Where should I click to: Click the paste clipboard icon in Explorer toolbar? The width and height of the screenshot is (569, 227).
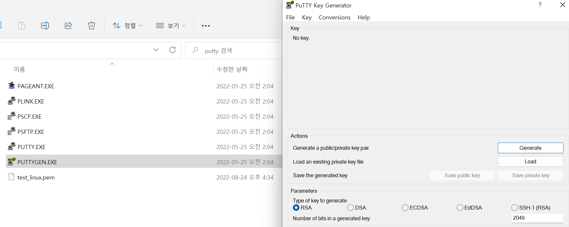pyautogui.click(x=22, y=26)
